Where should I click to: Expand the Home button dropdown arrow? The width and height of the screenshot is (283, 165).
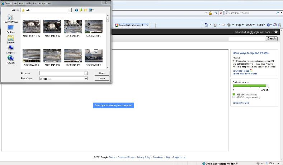point(211,25)
